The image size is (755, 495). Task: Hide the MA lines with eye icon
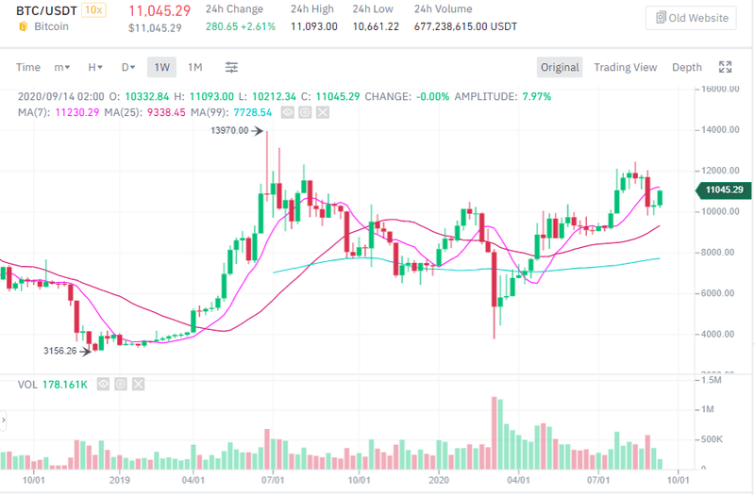coord(289,112)
